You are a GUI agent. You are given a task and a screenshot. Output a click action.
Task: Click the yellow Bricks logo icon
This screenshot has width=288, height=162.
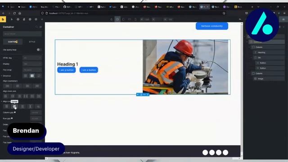(3, 19)
